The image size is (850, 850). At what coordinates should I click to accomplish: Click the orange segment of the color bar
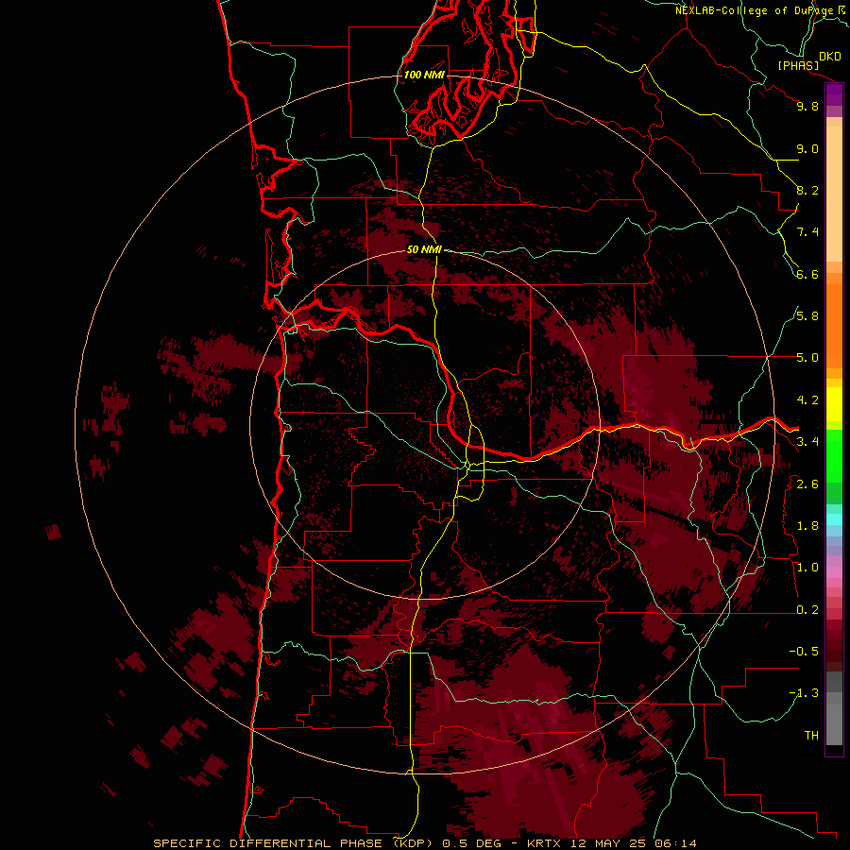[834, 325]
